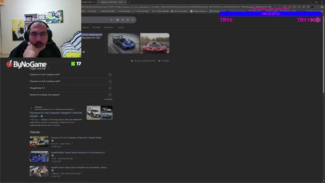Expand the '1 Bugatti kaç TL?' question
Screen dimensions: 325x183
(x=71, y=88)
